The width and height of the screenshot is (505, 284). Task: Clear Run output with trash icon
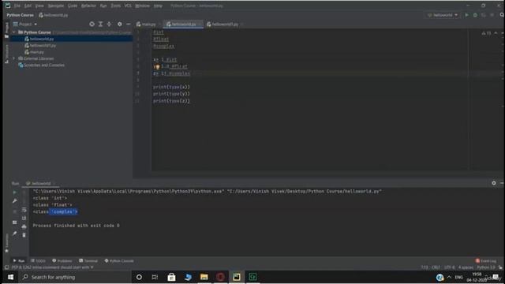[x=24, y=235]
